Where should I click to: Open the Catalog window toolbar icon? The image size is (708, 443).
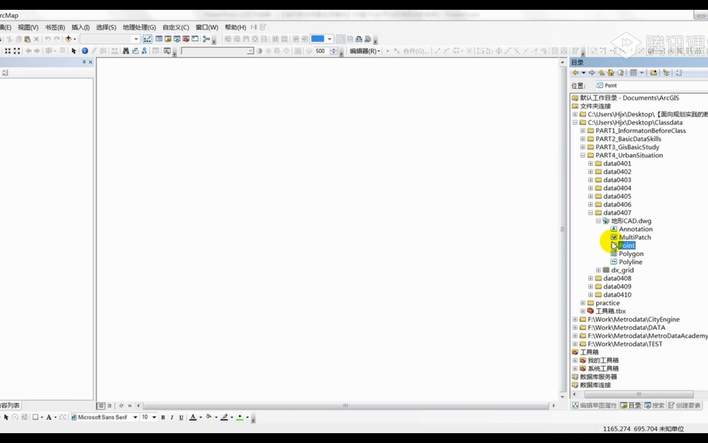click(168, 39)
